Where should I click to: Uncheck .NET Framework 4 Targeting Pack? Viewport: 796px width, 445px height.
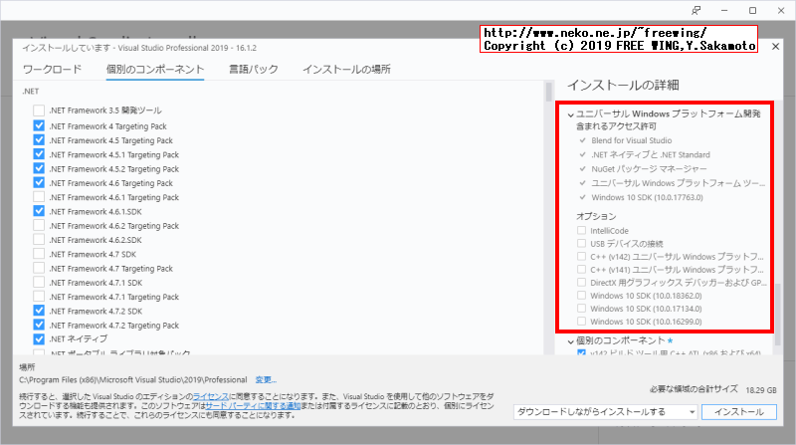(x=39, y=125)
